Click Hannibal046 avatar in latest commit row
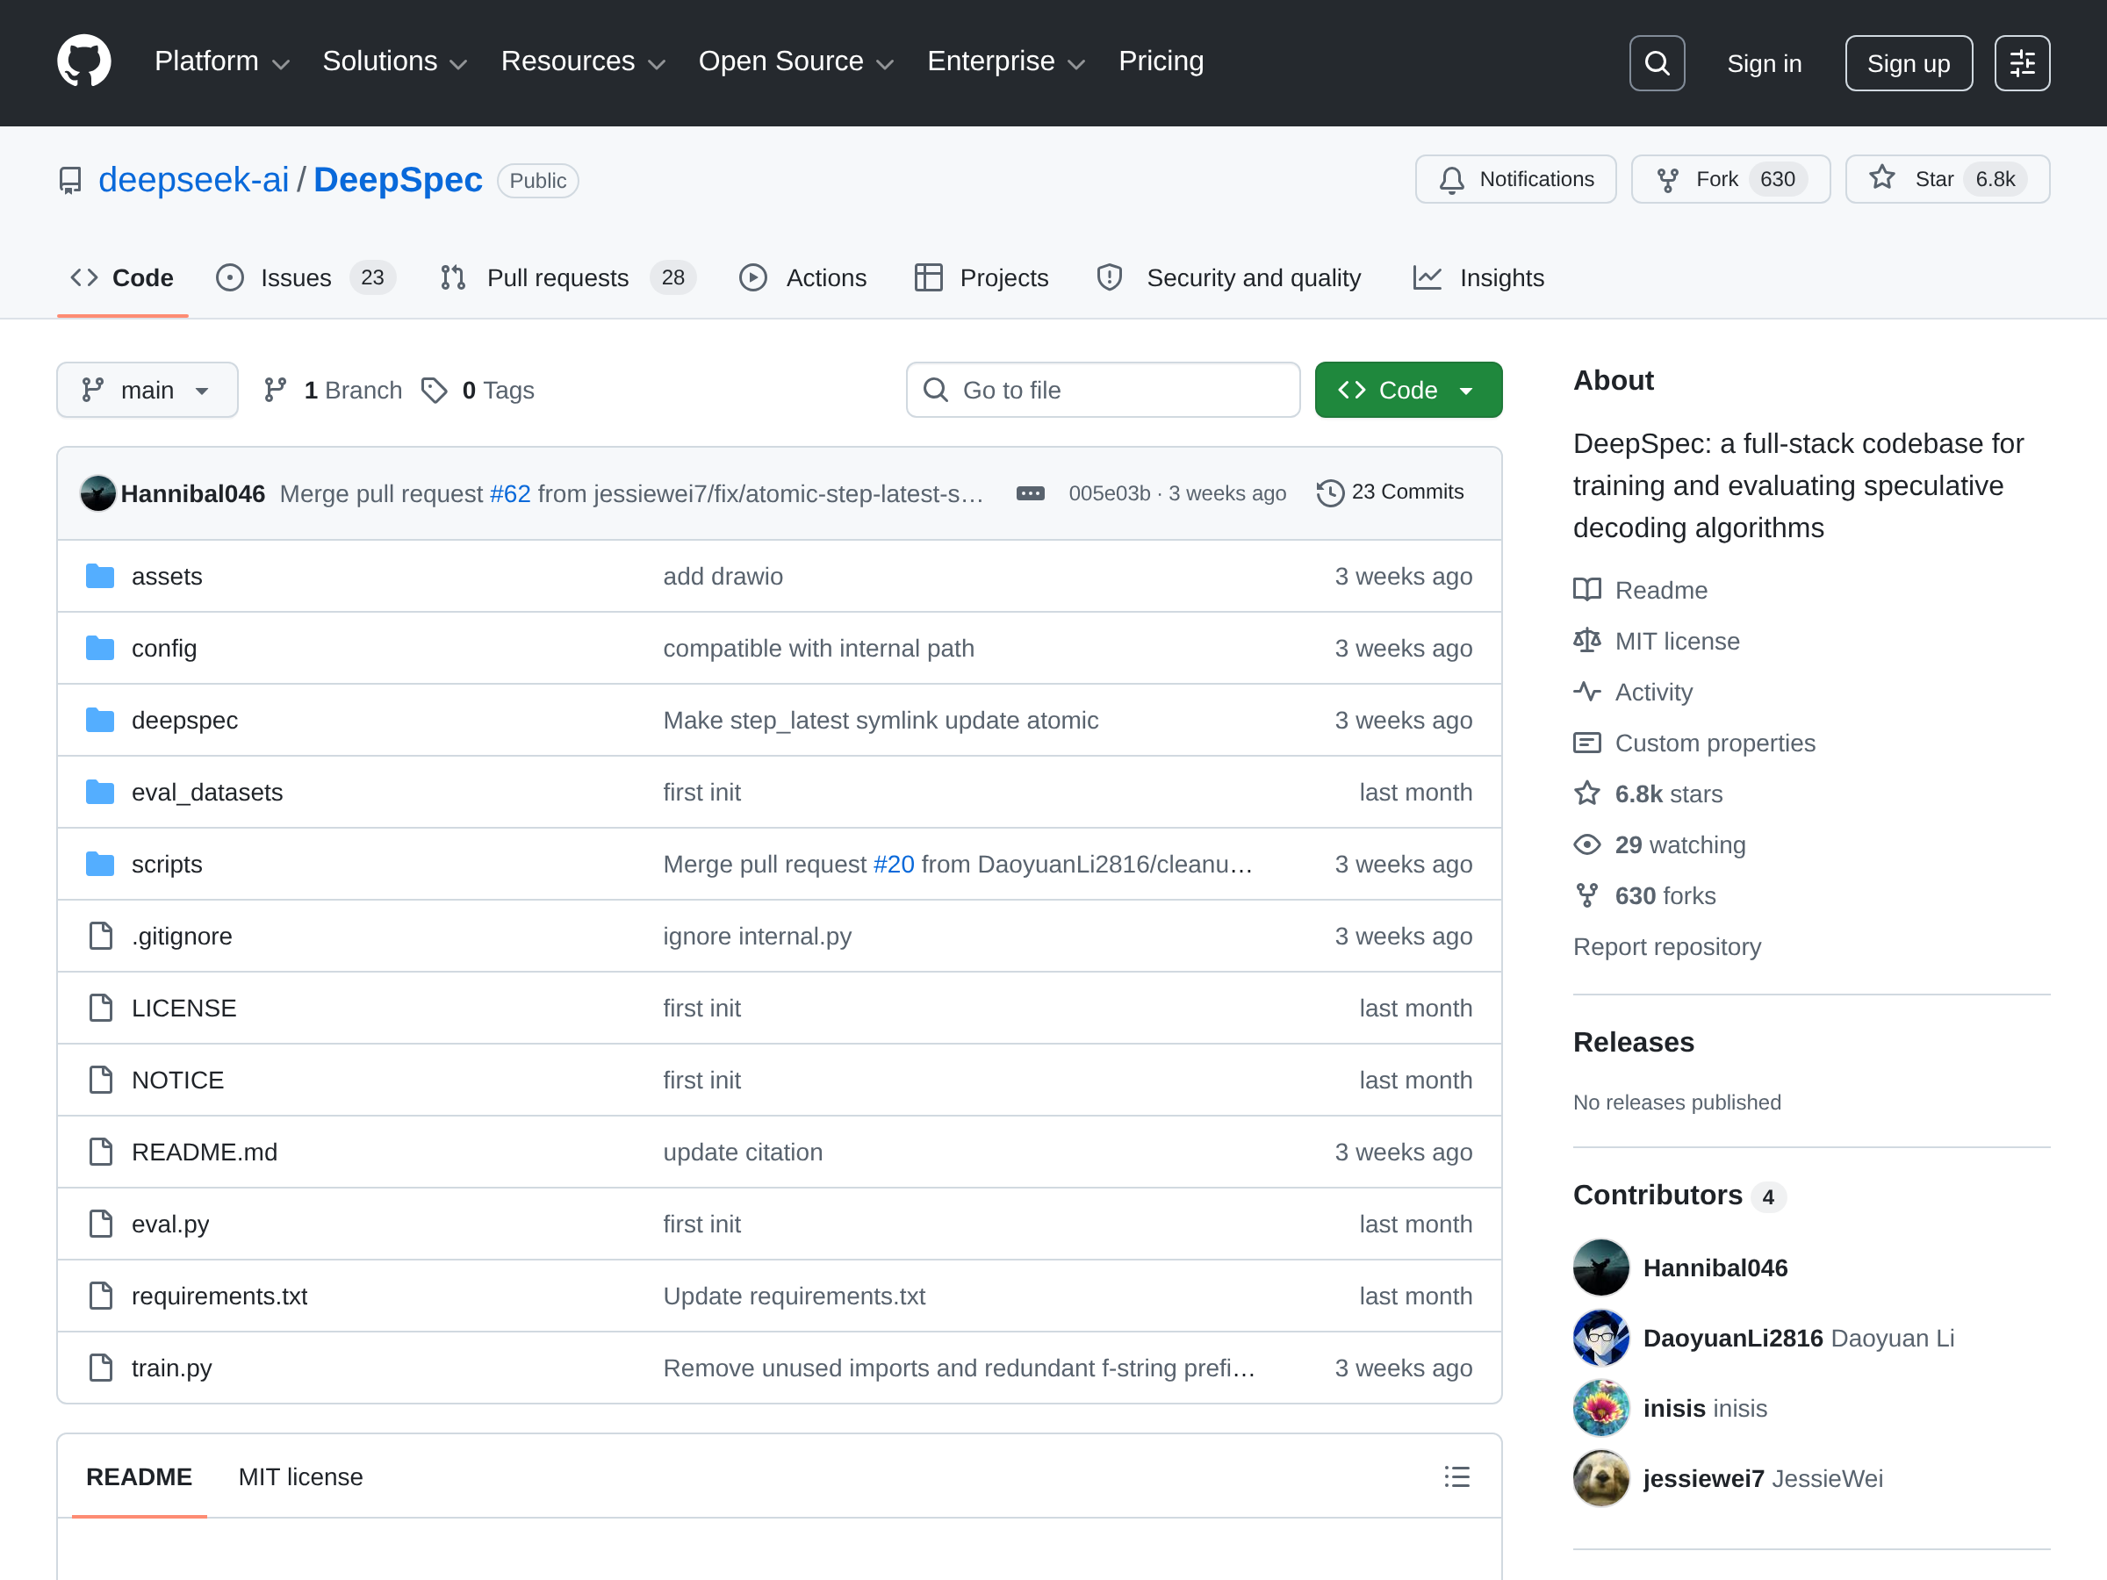Viewport: 2107px width, 1580px height. [x=97, y=493]
